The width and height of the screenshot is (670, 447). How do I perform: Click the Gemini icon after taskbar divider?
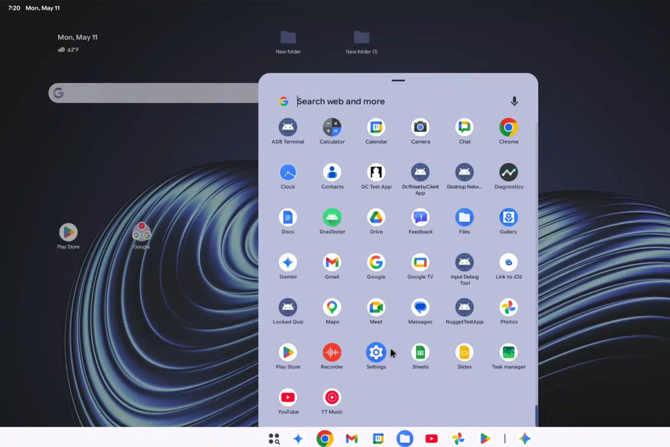click(524, 439)
